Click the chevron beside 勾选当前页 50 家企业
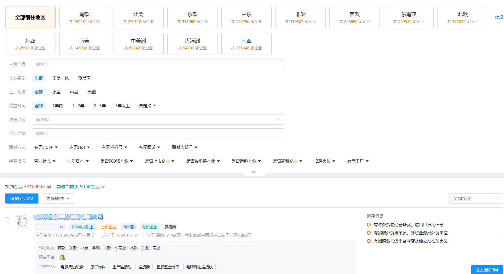Viewport: 504px width, 274px height. (x=103, y=187)
